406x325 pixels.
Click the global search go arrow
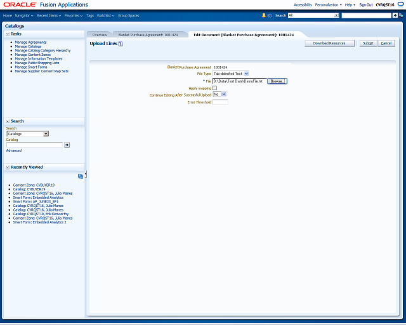point(395,15)
